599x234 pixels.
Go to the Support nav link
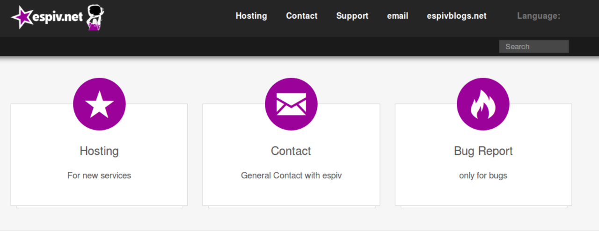pos(352,16)
